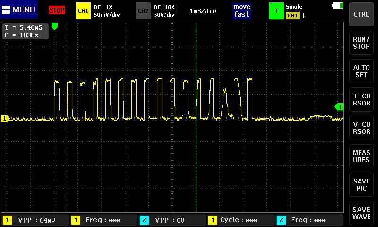Screen dimensions: 378x227
Task: Click the AUTO SET button
Action: pyautogui.click(x=361, y=71)
